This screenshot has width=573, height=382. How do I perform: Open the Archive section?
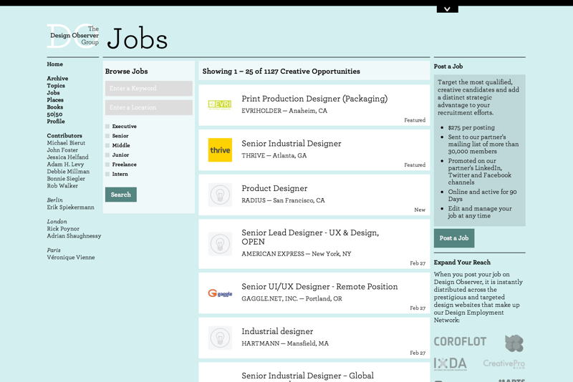(57, 79)
